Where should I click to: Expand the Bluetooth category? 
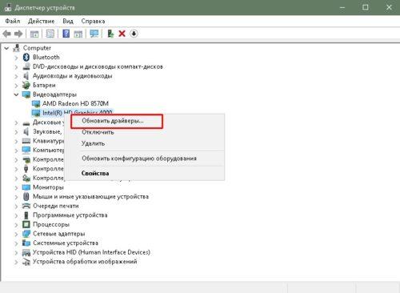click(x=16, y=58)
